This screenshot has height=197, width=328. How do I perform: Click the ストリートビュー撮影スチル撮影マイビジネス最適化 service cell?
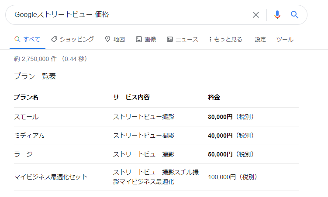click(156, 177)
